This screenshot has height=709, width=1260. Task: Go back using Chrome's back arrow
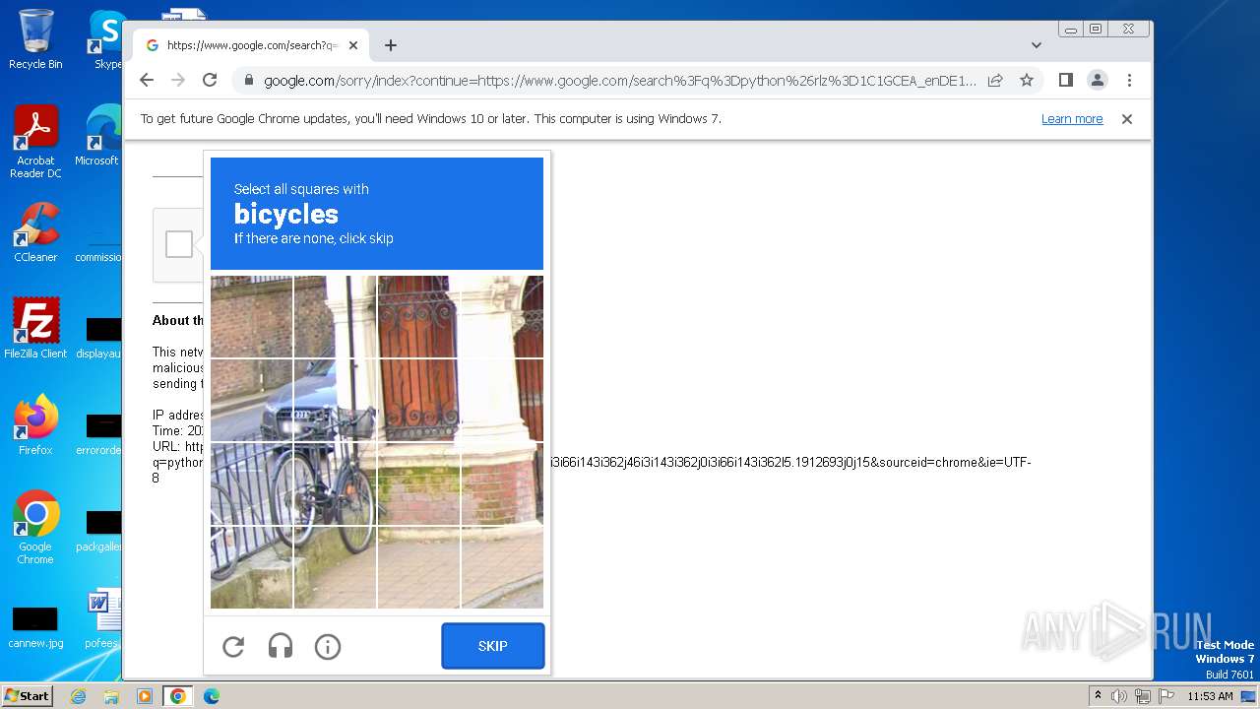click(147, 80)
